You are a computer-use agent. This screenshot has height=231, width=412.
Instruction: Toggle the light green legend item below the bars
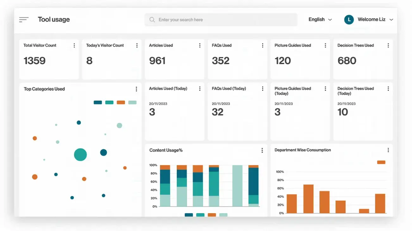[223, 215]
